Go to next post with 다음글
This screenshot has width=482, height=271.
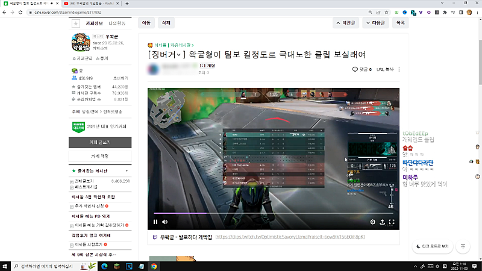[375, 23]
